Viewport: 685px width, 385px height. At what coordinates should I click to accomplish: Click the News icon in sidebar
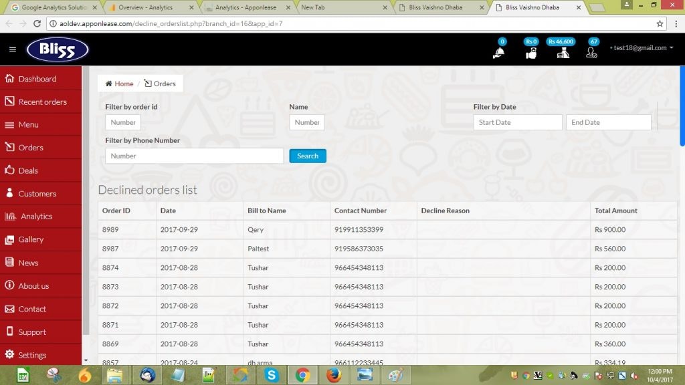[9, 262]
